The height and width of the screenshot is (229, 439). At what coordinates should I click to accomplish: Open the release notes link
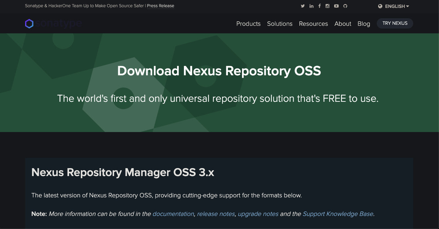(x=216, y=214)
